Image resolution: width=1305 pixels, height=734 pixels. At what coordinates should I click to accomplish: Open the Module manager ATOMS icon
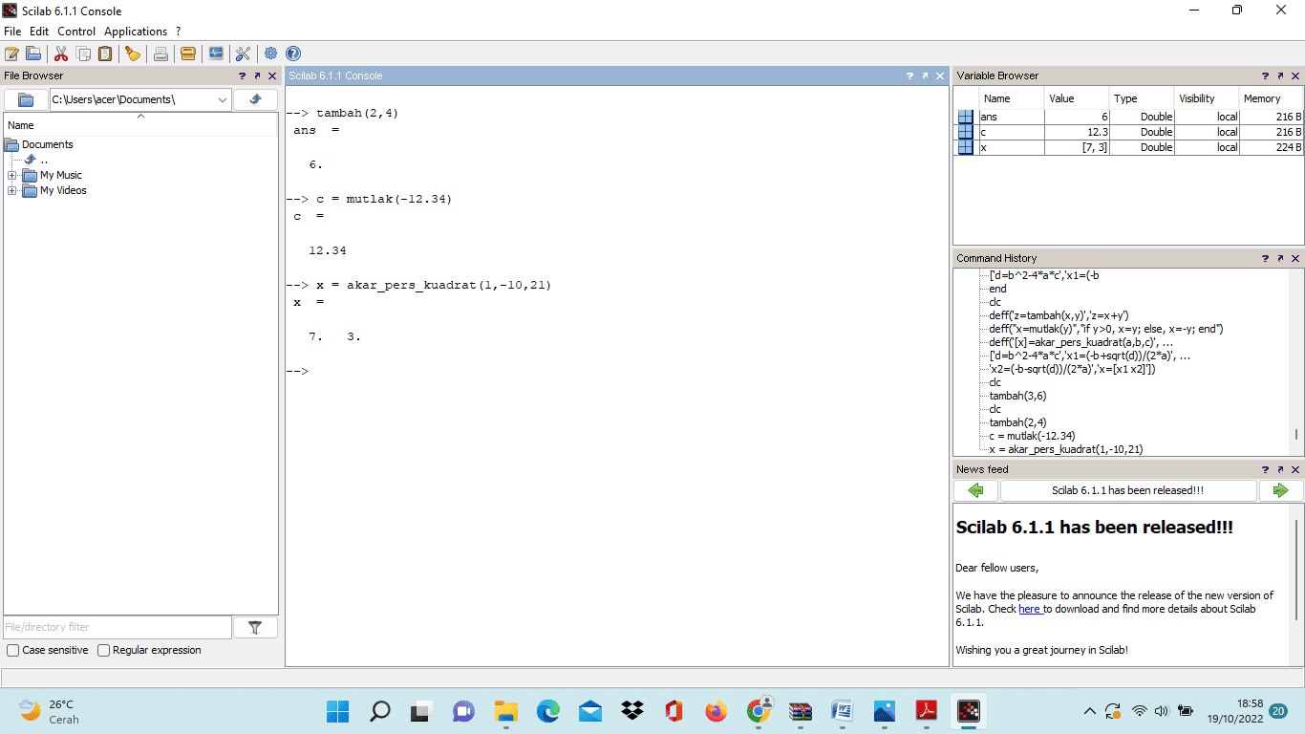(x=188, y=54)
